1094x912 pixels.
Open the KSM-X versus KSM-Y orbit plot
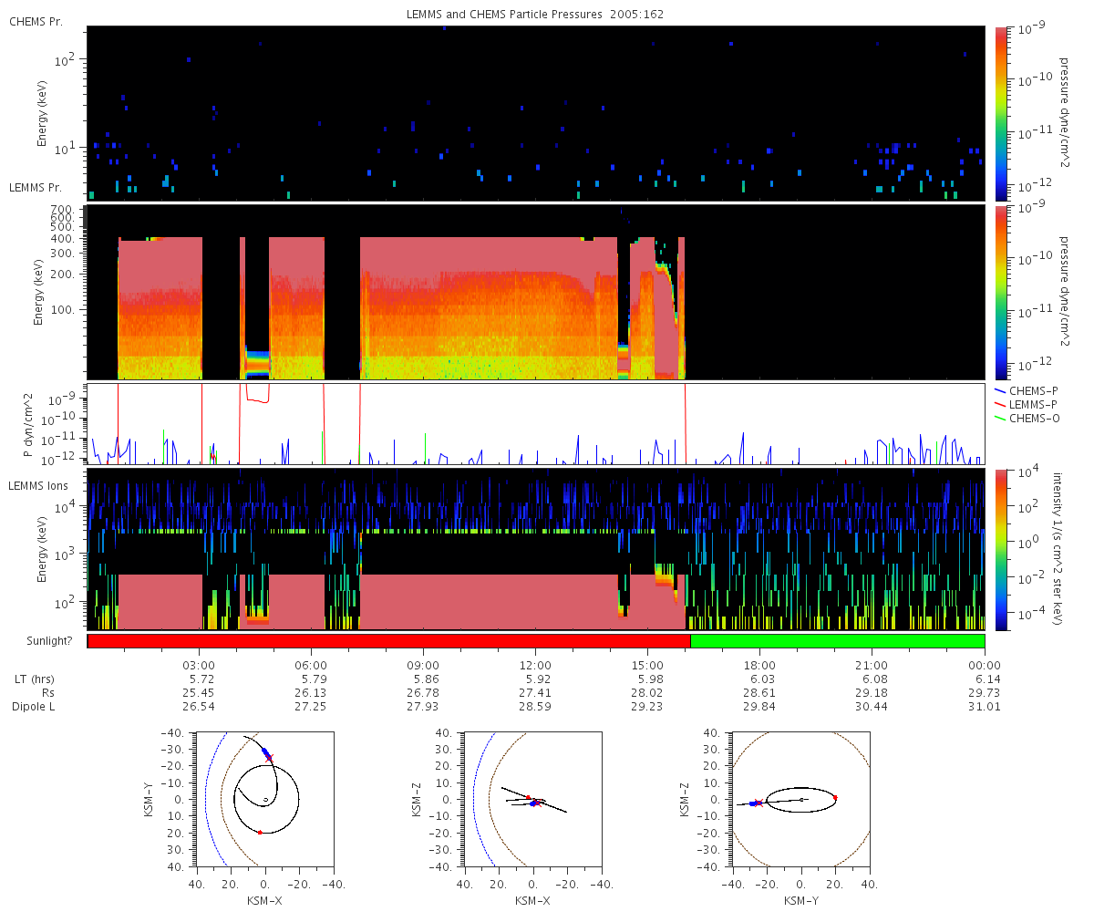[x=265, y=799]
